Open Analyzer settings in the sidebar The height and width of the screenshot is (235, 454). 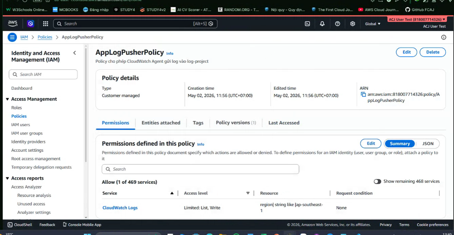pos(34,212)
